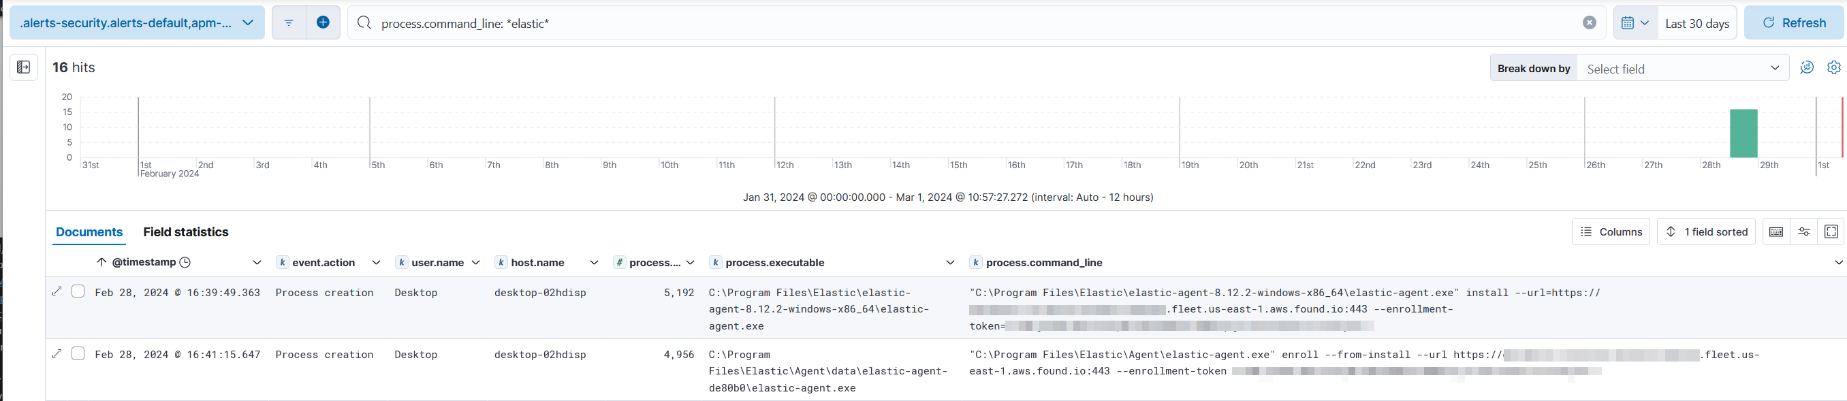The width and height of the screenshot is (1847, 401).
Task: Click the green histogram bar on 28th
Action: coord(1743,133)
